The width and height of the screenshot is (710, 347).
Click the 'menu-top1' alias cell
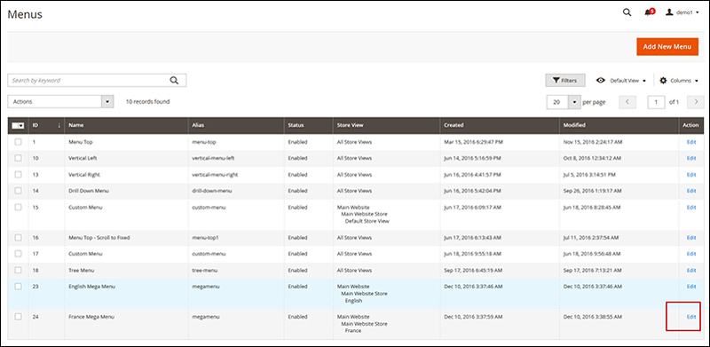[205, 237]
